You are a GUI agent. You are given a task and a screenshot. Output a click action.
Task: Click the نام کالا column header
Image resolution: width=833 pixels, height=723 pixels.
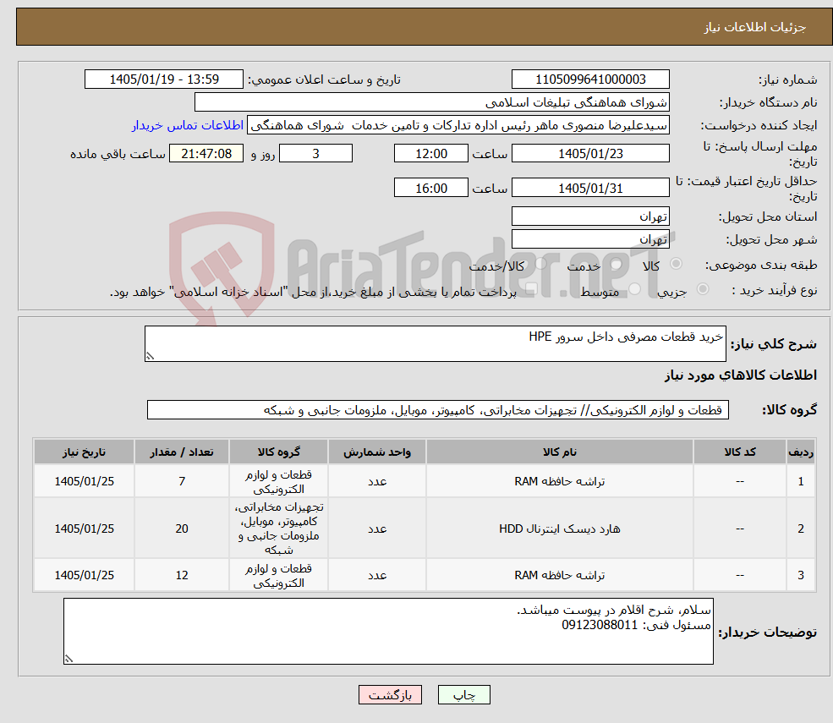pos(559,452)
